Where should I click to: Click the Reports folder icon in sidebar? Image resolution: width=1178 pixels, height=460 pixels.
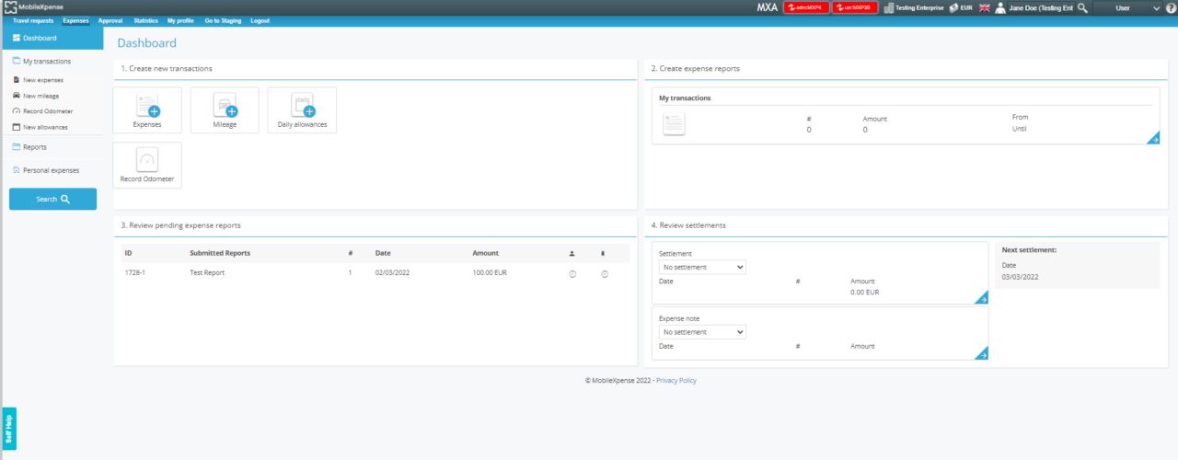(x=17, y=146)
